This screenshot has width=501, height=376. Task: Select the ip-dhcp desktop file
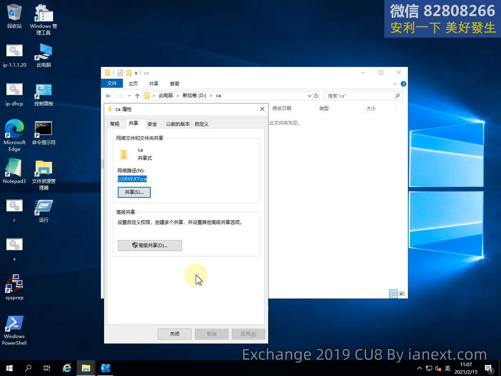[14, 94]
